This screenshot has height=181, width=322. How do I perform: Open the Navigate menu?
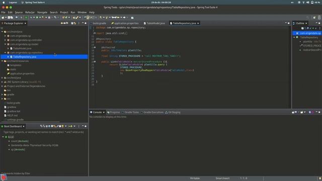click(42, 12)
